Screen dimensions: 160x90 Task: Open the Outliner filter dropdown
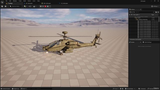pyautogui.click(x=131, y=12)
